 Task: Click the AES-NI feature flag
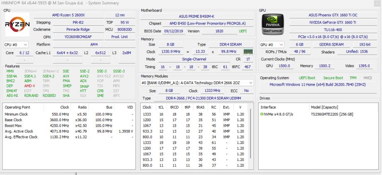pyautogui.click(x=12, y=96)
